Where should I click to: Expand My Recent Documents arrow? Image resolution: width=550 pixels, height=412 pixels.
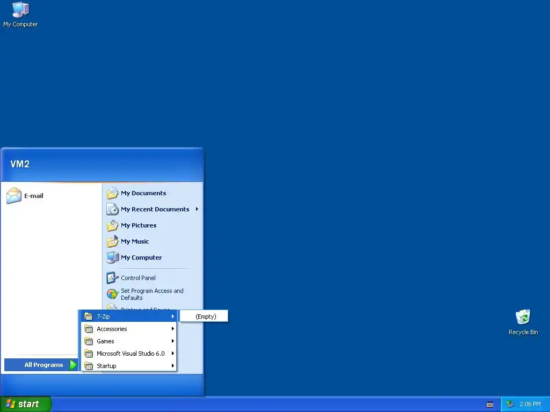(x=197, y=209)
